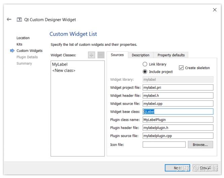Click the Widget base class field
This screenshot has width=224, height=178.
click(178, 112)
